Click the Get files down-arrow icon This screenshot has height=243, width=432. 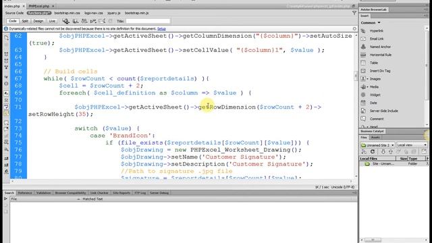click(x=383, y=151)
